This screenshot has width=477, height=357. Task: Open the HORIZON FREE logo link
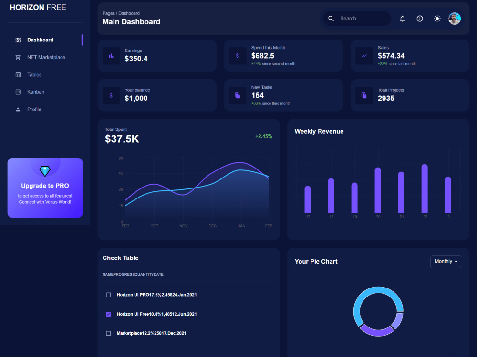tap(38, 7)
